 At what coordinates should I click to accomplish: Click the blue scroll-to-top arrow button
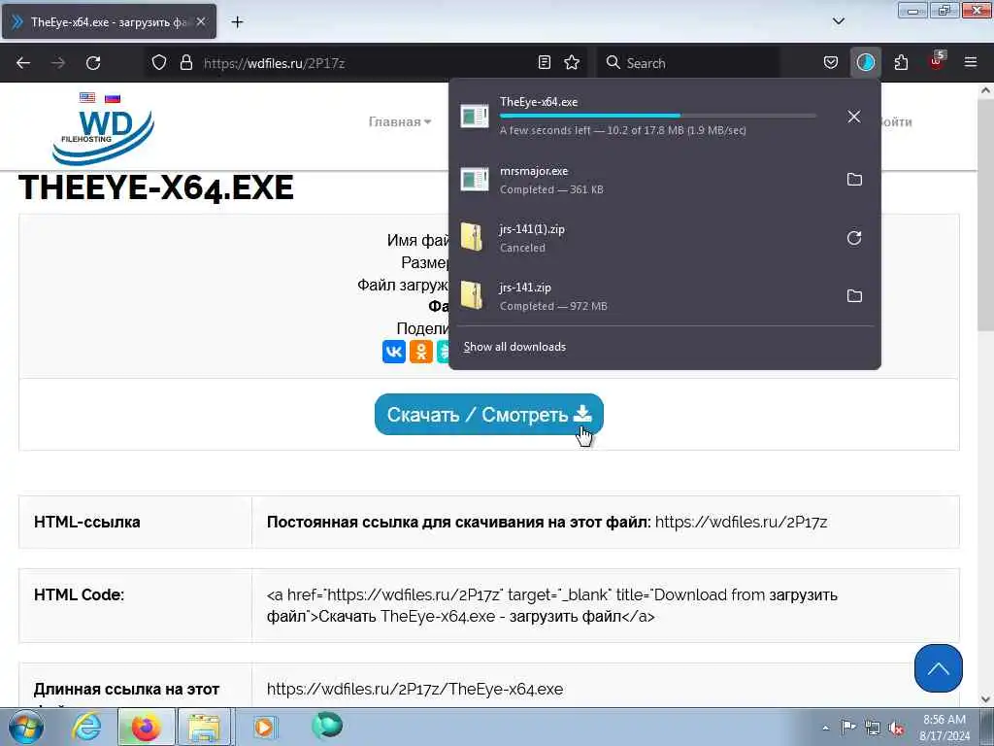tap(939, 668)
